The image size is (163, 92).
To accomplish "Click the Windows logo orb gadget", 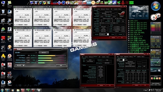I will point(156,6).
